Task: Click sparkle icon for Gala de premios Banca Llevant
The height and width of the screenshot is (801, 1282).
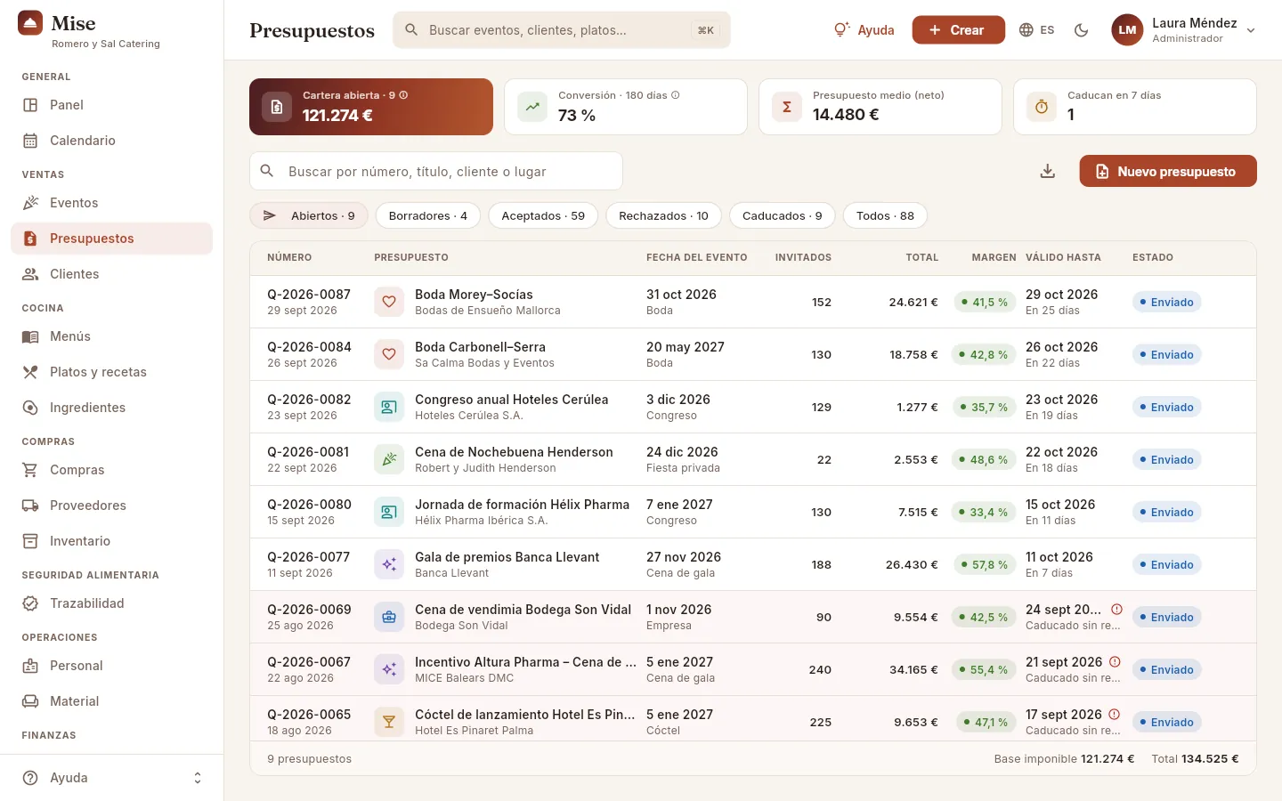Action: click(x=389, y=564)
